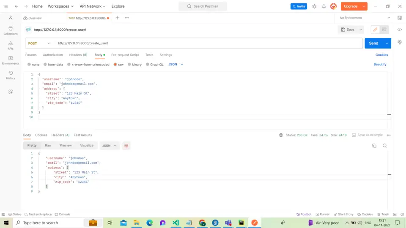Click the lightbulb info icon
406x228 pixels.
(400, 42)
